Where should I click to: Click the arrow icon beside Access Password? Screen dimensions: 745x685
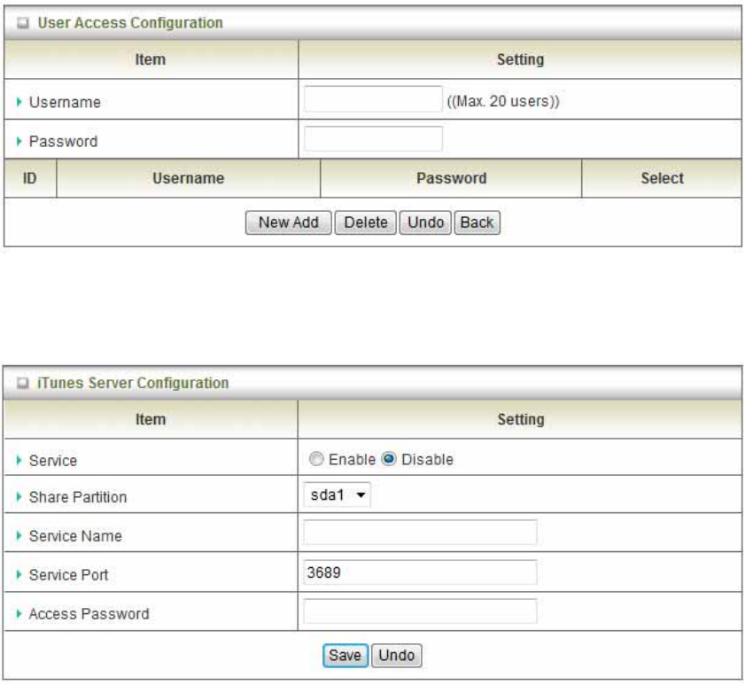pyautogui.click(x=19, y=614)
